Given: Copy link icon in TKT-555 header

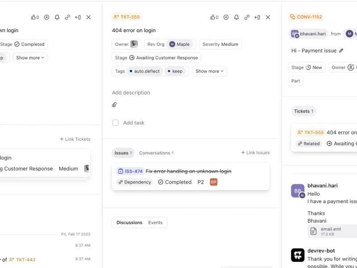Looking at the screenshot, I should tap(247, 17).
